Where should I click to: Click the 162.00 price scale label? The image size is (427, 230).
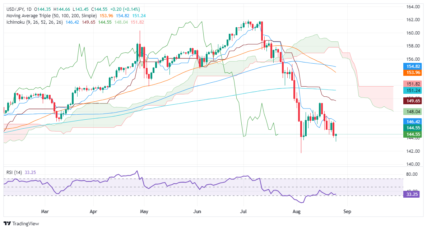coord(413,20)
